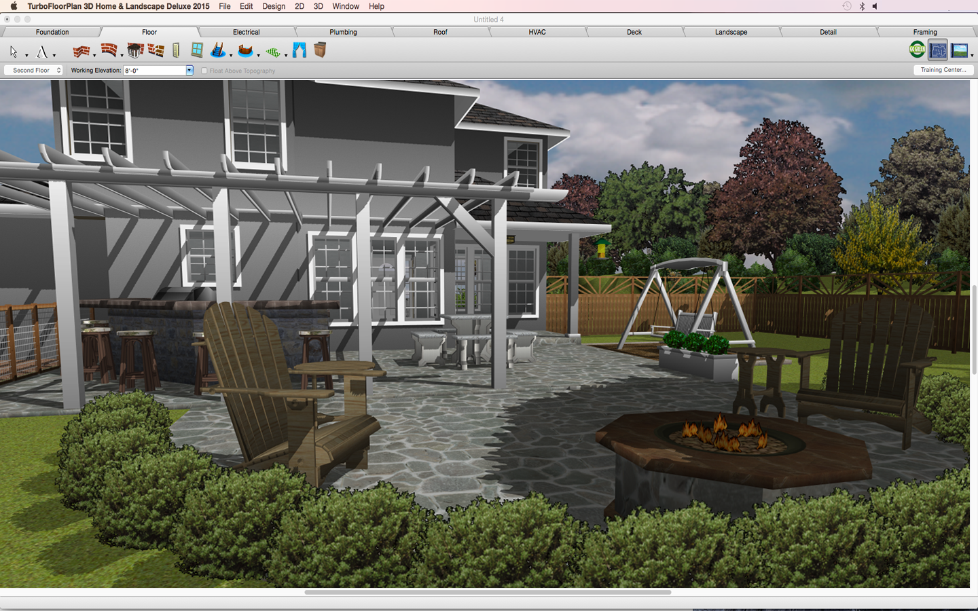Screen dimensions: 978x611
Task: Click the vertical scrollbar thumb
Action: pyautogui.click(x=974, y=330)
